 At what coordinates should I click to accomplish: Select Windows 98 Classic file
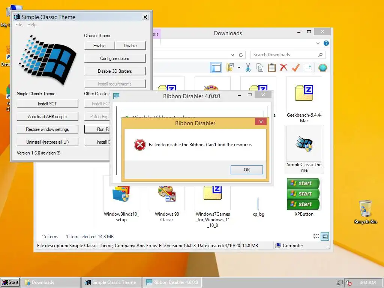coord(167,204)
